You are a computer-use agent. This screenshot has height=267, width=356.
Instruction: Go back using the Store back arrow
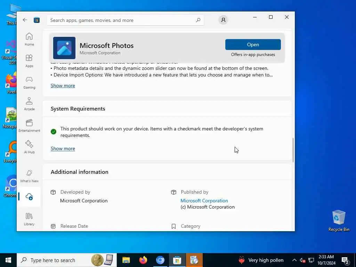tap(25, 20)
